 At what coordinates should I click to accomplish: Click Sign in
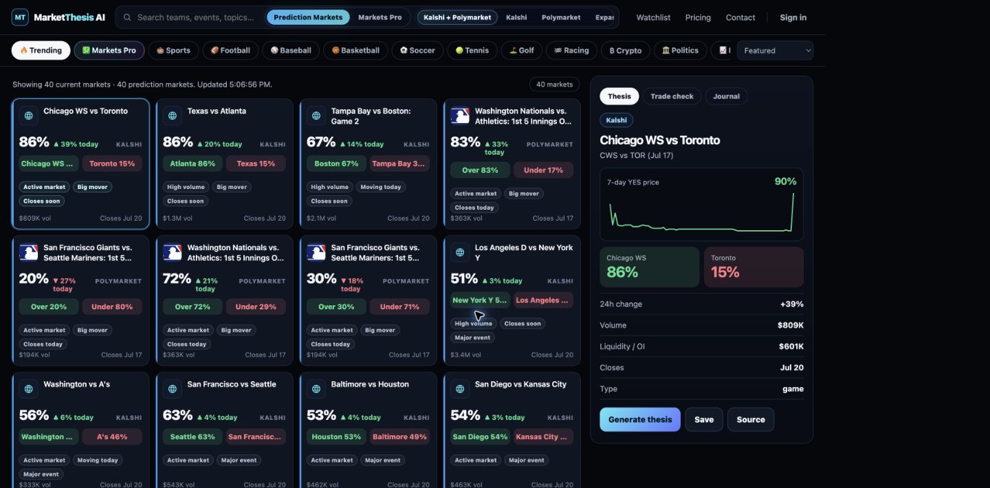[x=793, y=17]
